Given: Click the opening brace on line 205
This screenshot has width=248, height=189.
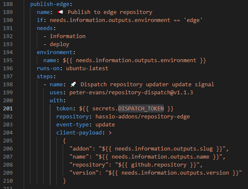Looking at the screenshot, I should tap(64, 141).
